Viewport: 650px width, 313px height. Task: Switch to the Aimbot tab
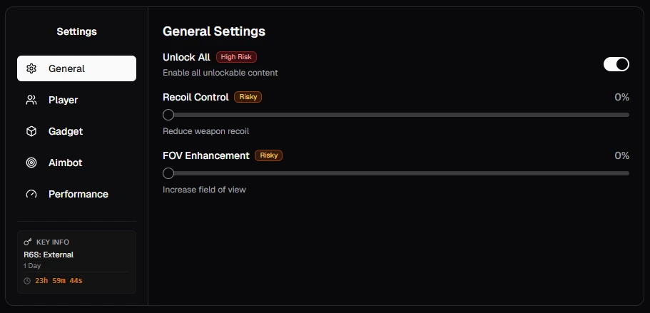(76, 163)
